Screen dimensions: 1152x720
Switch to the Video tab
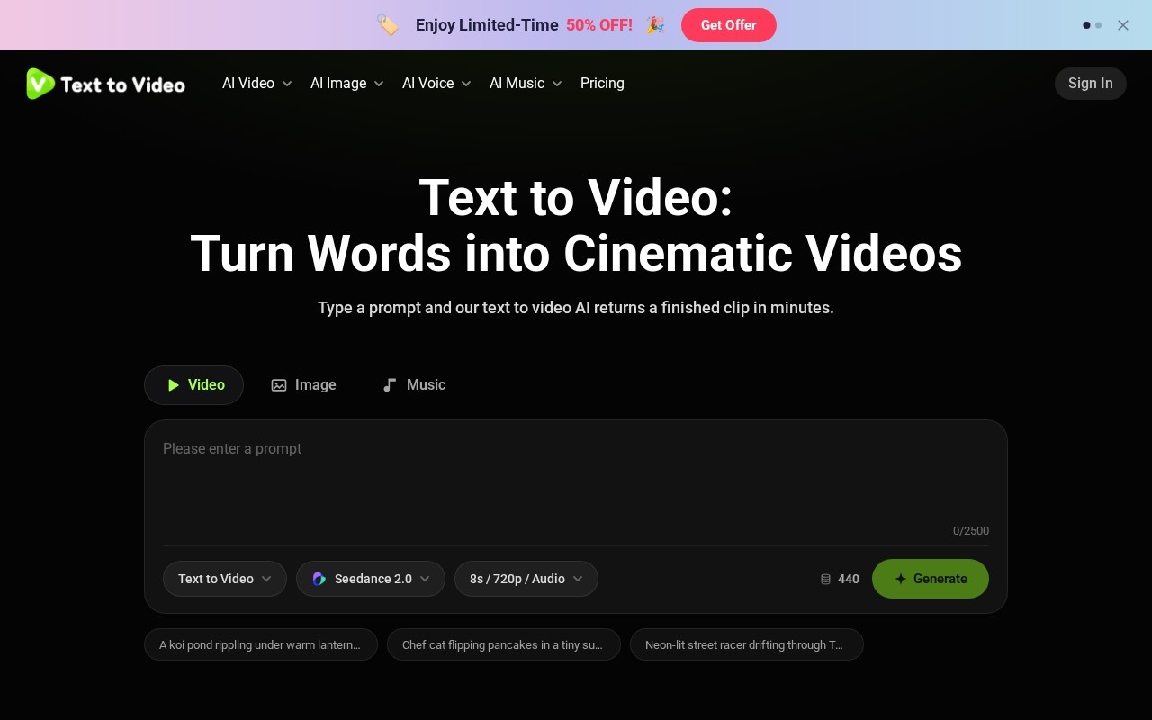[x=194, y=385]
